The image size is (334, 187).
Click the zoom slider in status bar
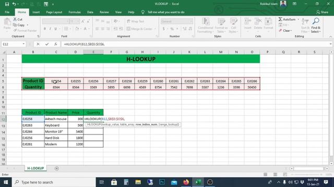pos(307,175)
